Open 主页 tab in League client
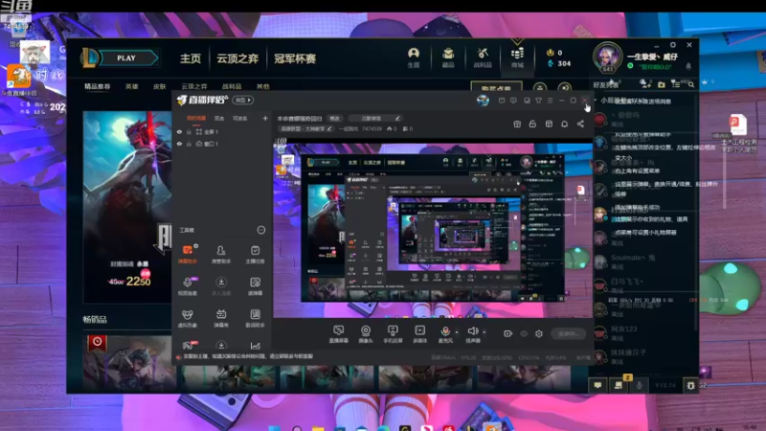The width and height of the screenshot is (766, 431). click(x=191, y=58)
